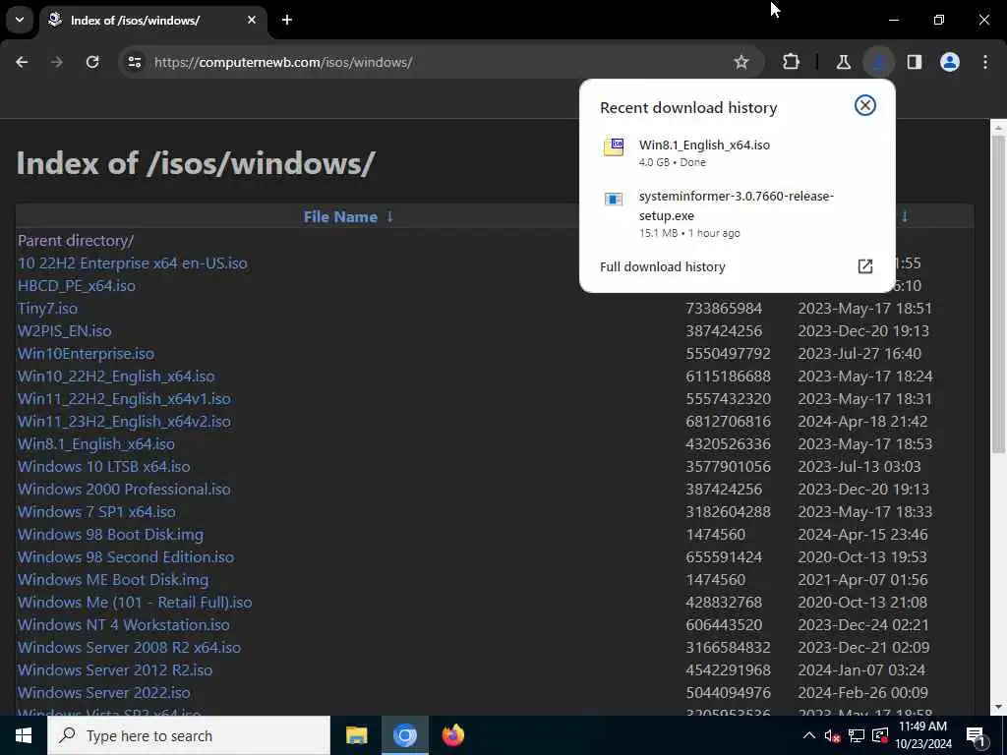Image resolution: width=1007 pixels, height=755 pixels.
Task: Bookmark this page with the star icon
Action: tap(741, 62)
